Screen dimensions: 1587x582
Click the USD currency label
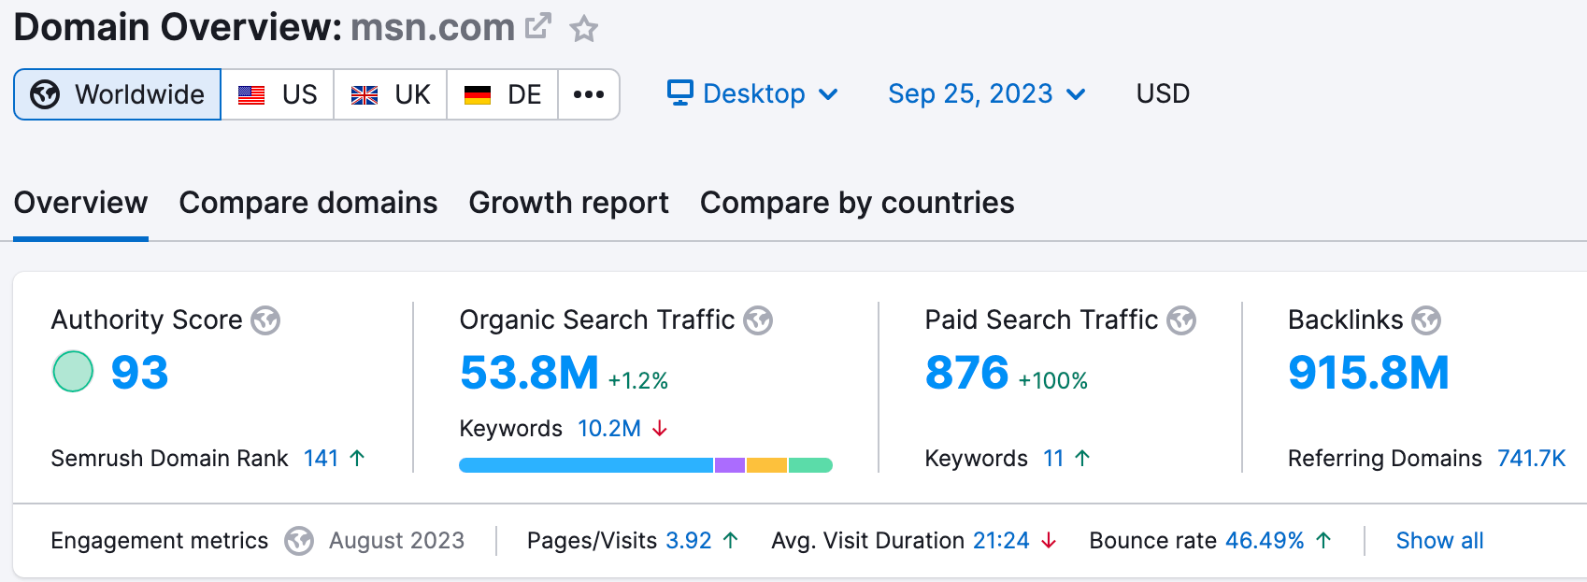tap(1163, 93)
